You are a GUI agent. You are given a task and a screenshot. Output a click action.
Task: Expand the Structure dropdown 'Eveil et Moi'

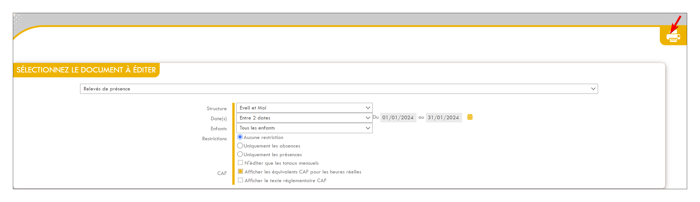click(x=304, y=108)
